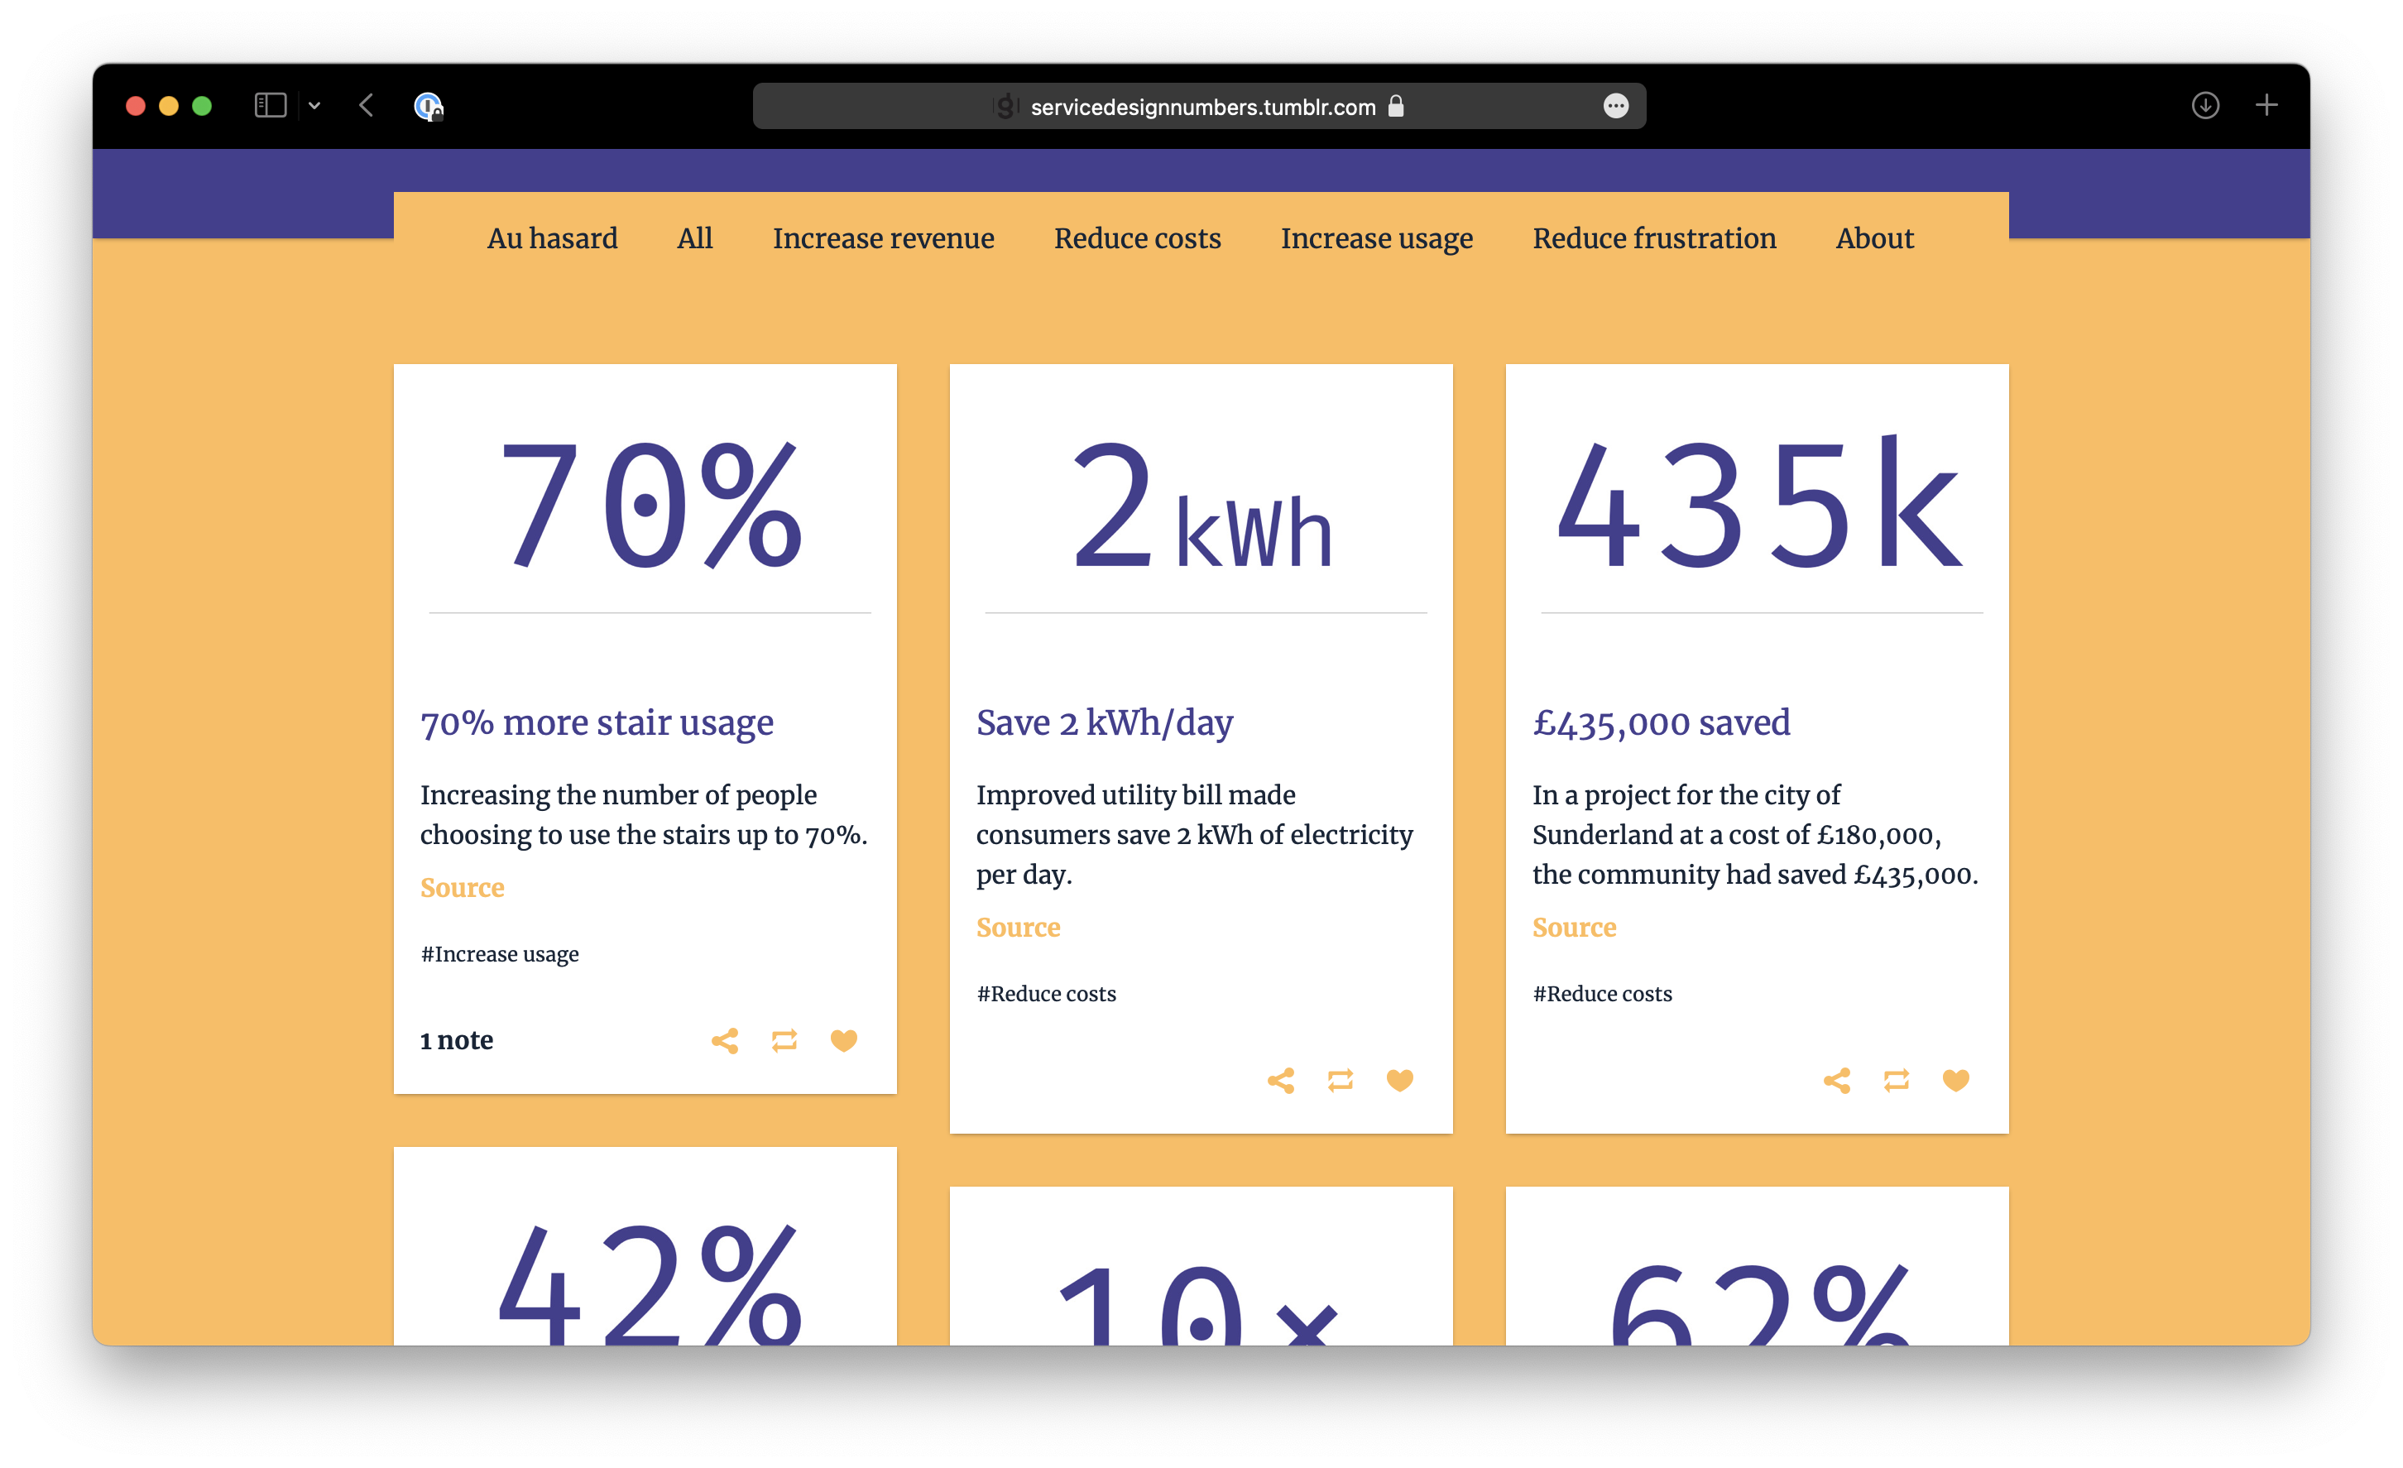Click the servicedesignnumbers.tumblr.com address field
Viewport: 2403px width, 1468px height.
(x=1201, y=106)
